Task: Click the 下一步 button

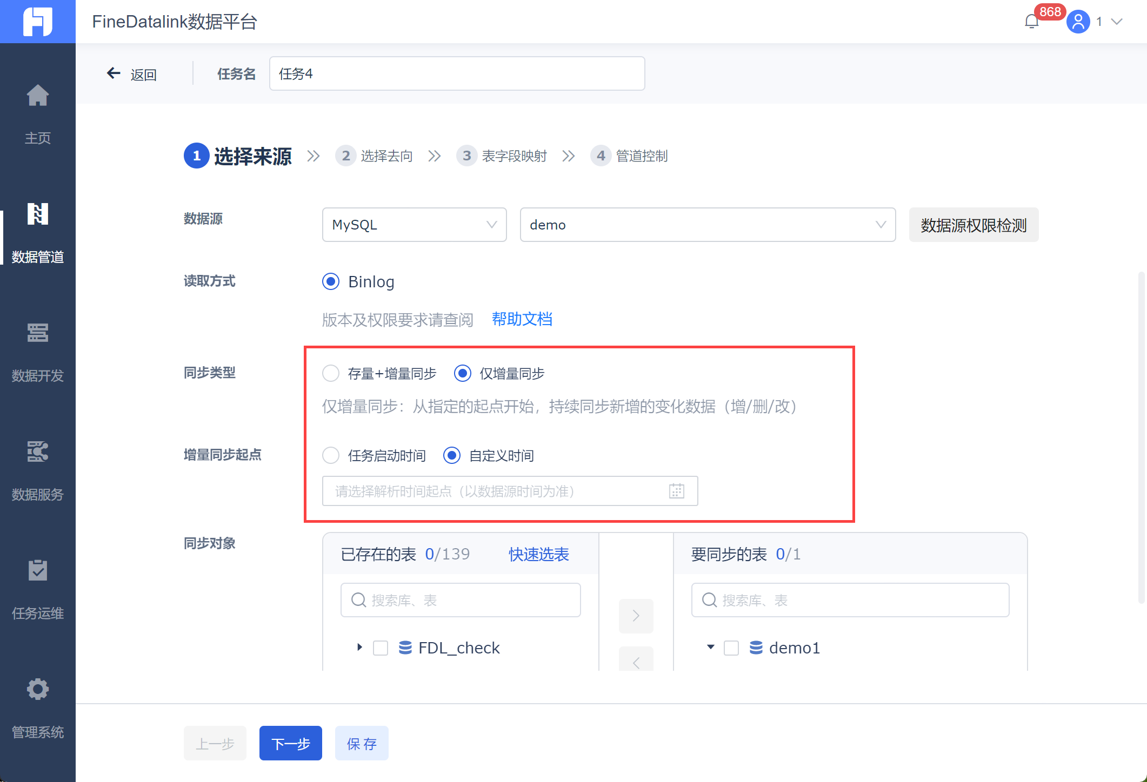Action: coord(290,743)
